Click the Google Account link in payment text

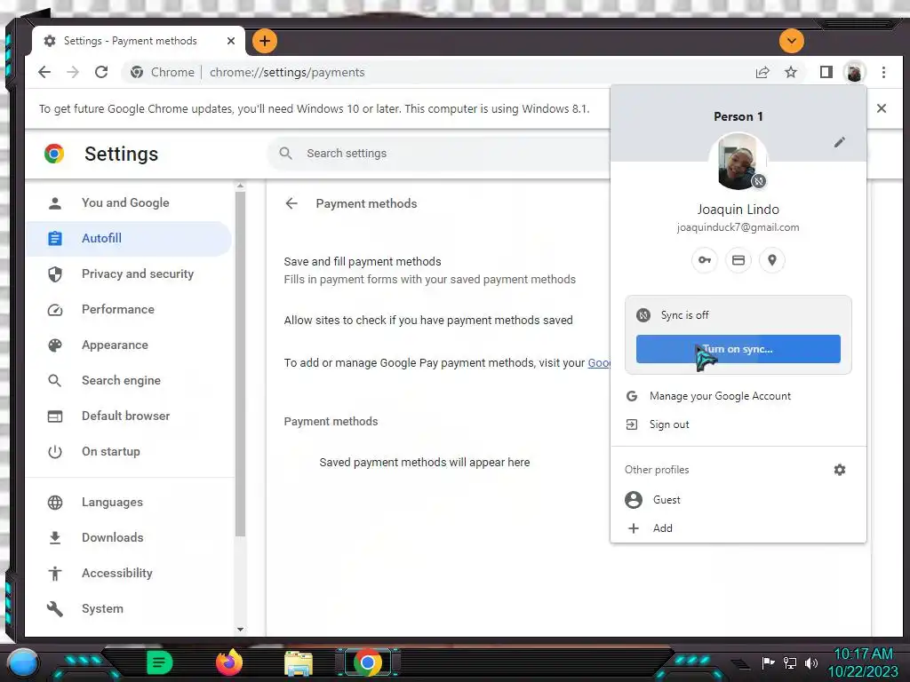pos(599,362)
